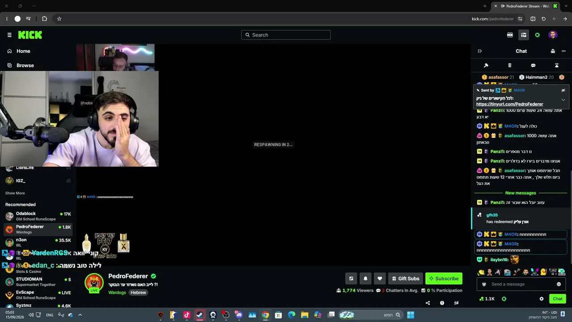The width and height of the screenshot is (572, 322).
Task: Bookmark this page with star icon
Action: 59,19
